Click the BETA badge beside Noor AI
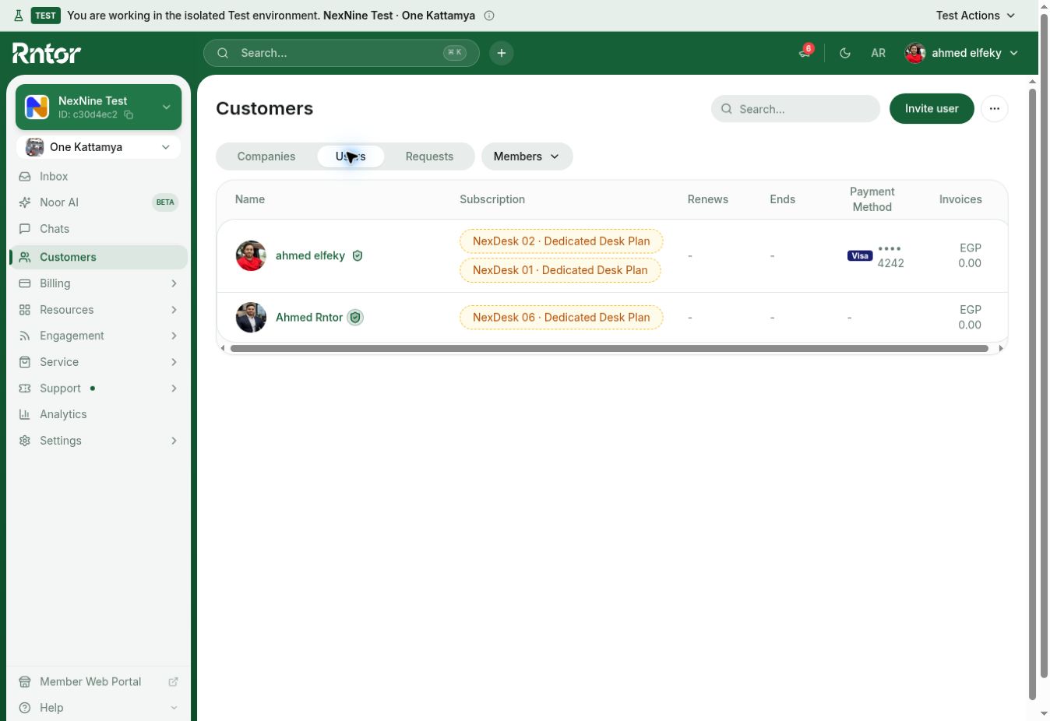This screenshot has height=721, width=1050. click(x=165, y=202)
